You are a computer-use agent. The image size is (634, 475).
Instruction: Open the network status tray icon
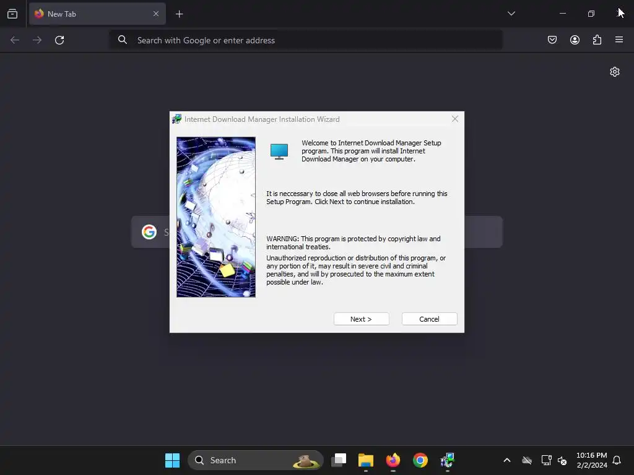click(x=546, y=460)
